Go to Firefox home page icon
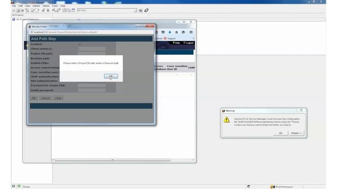Screen dimensions: 337x189 (x=176, y=32)
